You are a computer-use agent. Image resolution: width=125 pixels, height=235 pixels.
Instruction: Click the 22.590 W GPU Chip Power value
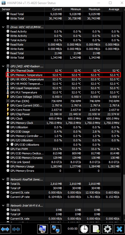click(56, 114)
